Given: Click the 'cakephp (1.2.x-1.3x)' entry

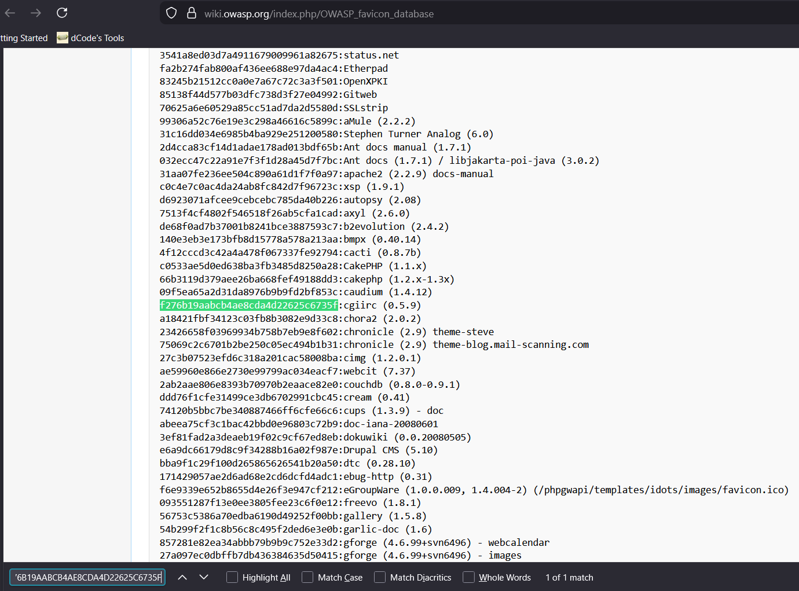Looking at the screenshot, I should click(x=399, y=280).
